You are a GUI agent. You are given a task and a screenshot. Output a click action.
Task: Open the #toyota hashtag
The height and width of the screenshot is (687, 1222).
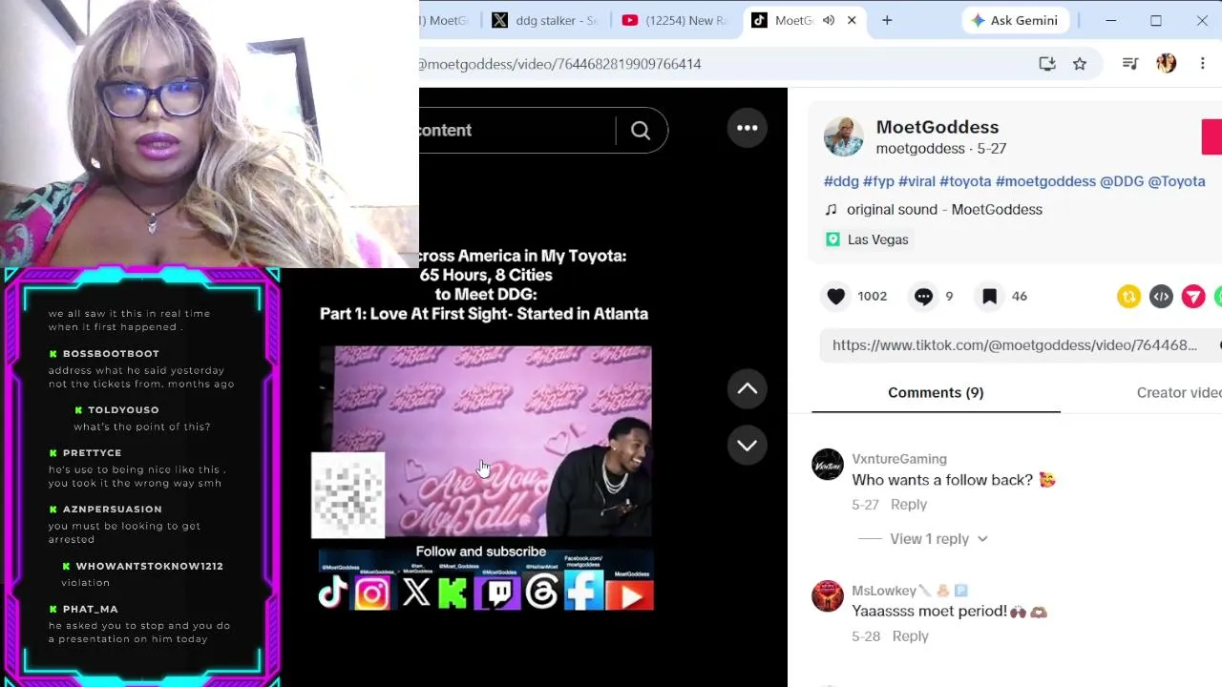pyautogui.click(x=965, y=181)
